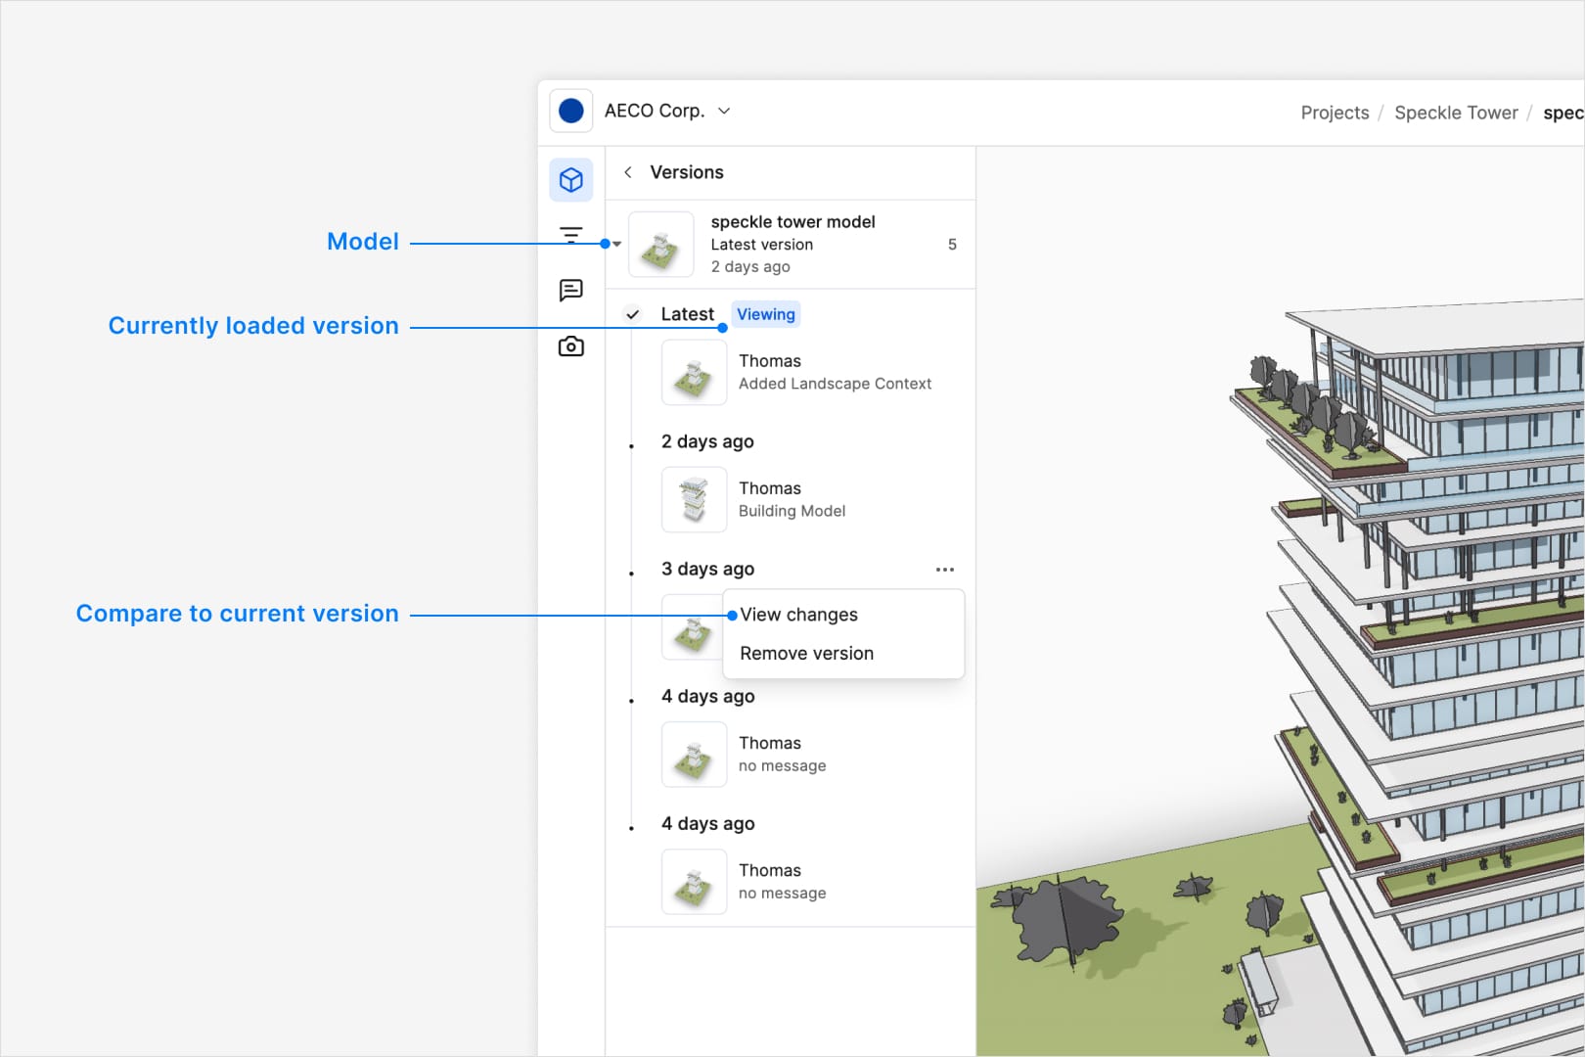Image resolution: width=1585 pixels, height=1057 pixels.
Task: Open the Models cube icon in sidebar
Action: (571, 180)
